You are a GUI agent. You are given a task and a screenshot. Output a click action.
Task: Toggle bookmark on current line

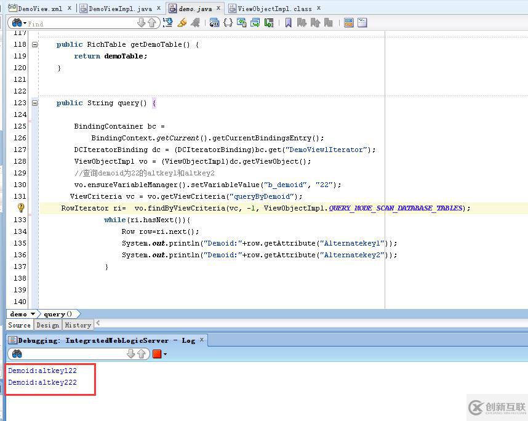(x=288, y=23)
